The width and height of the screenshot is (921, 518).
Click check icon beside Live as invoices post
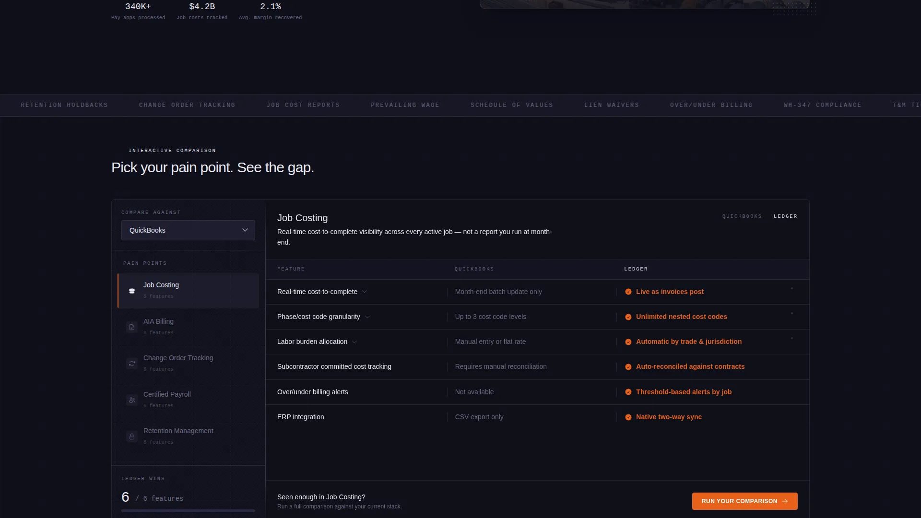tap(628, 292)
